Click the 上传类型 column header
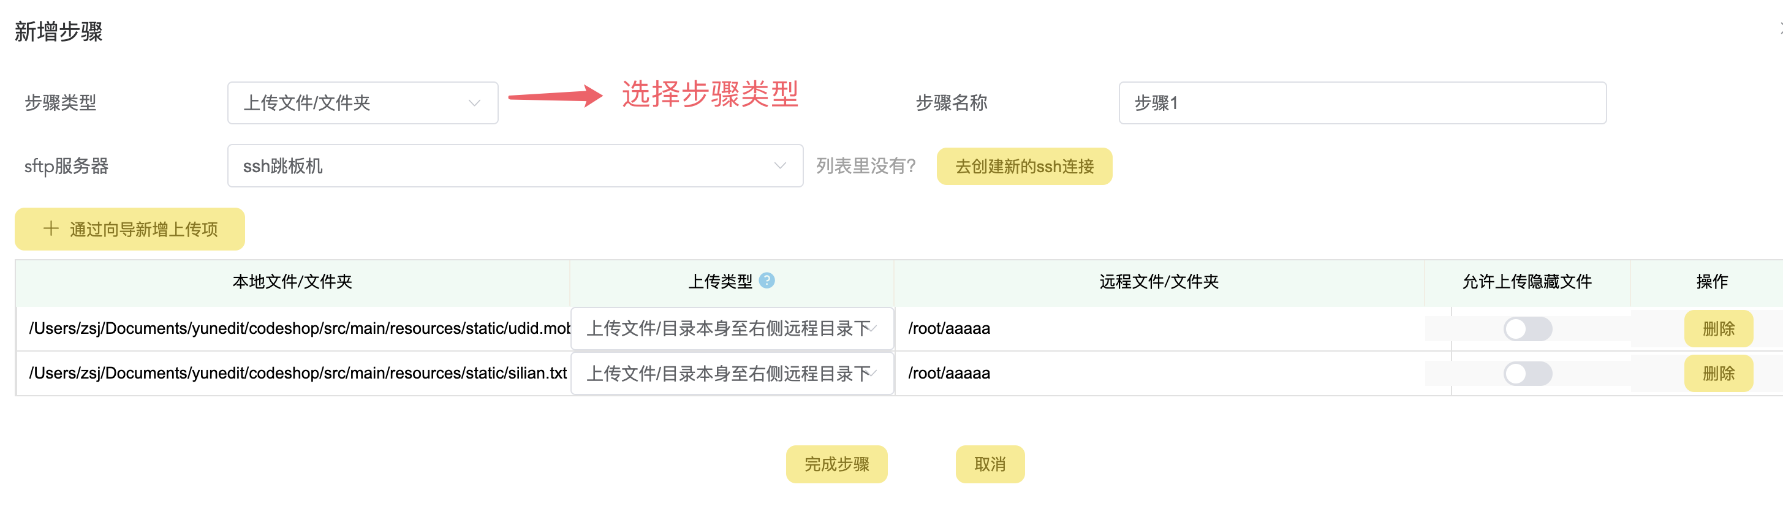1783x517 pixels. pos(720,282)
